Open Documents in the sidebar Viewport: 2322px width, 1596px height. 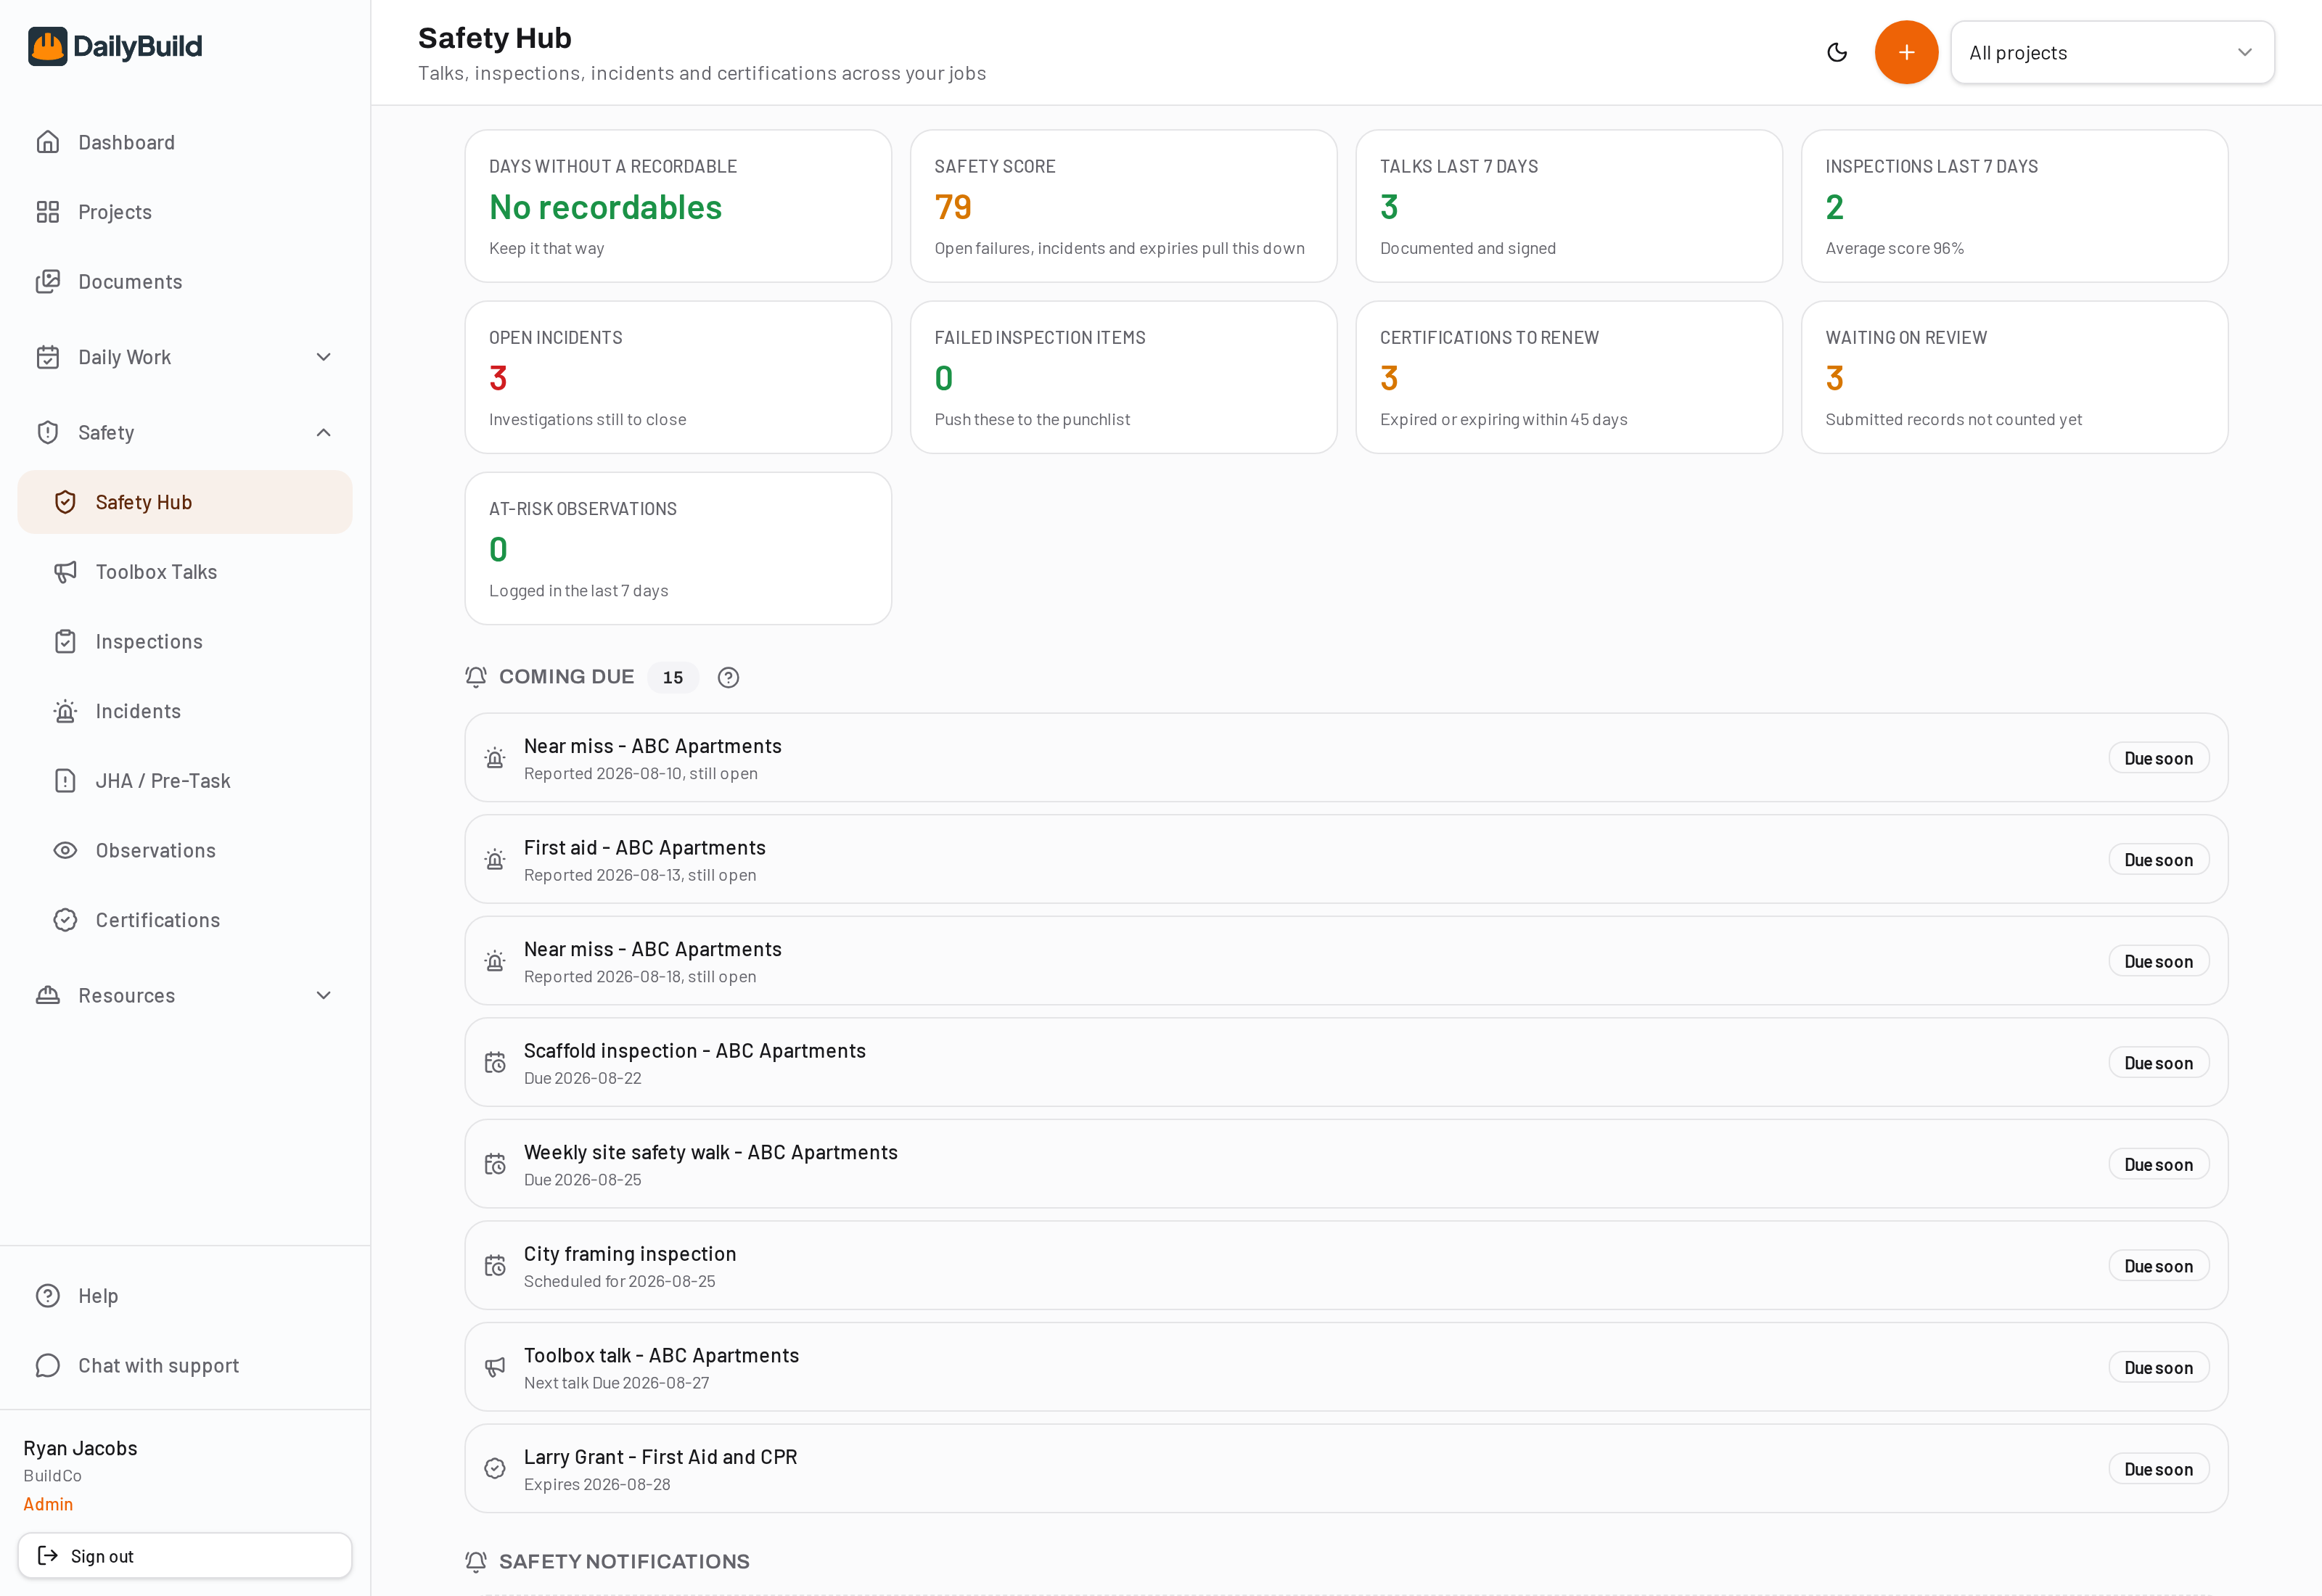(x=185, y=282)
